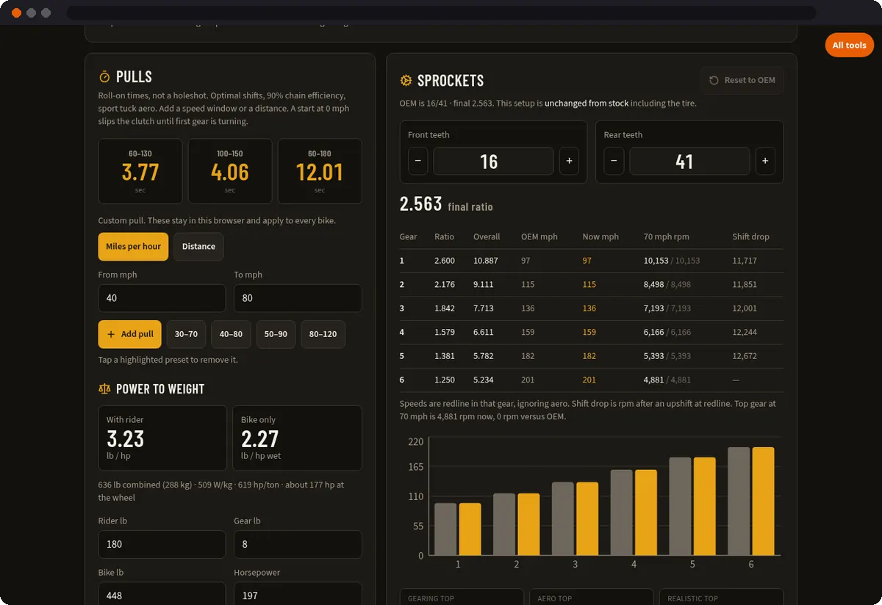Viewport: 882px width, 605px height.
Task: Click the From mph input field
Action: [162, 298]
